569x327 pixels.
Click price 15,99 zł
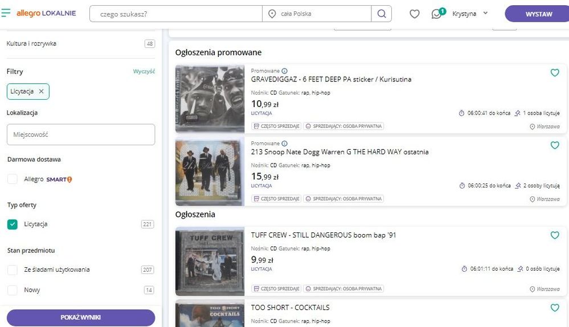tap(264, 177)
